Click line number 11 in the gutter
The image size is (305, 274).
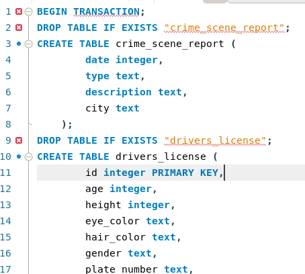click(5, 173)
